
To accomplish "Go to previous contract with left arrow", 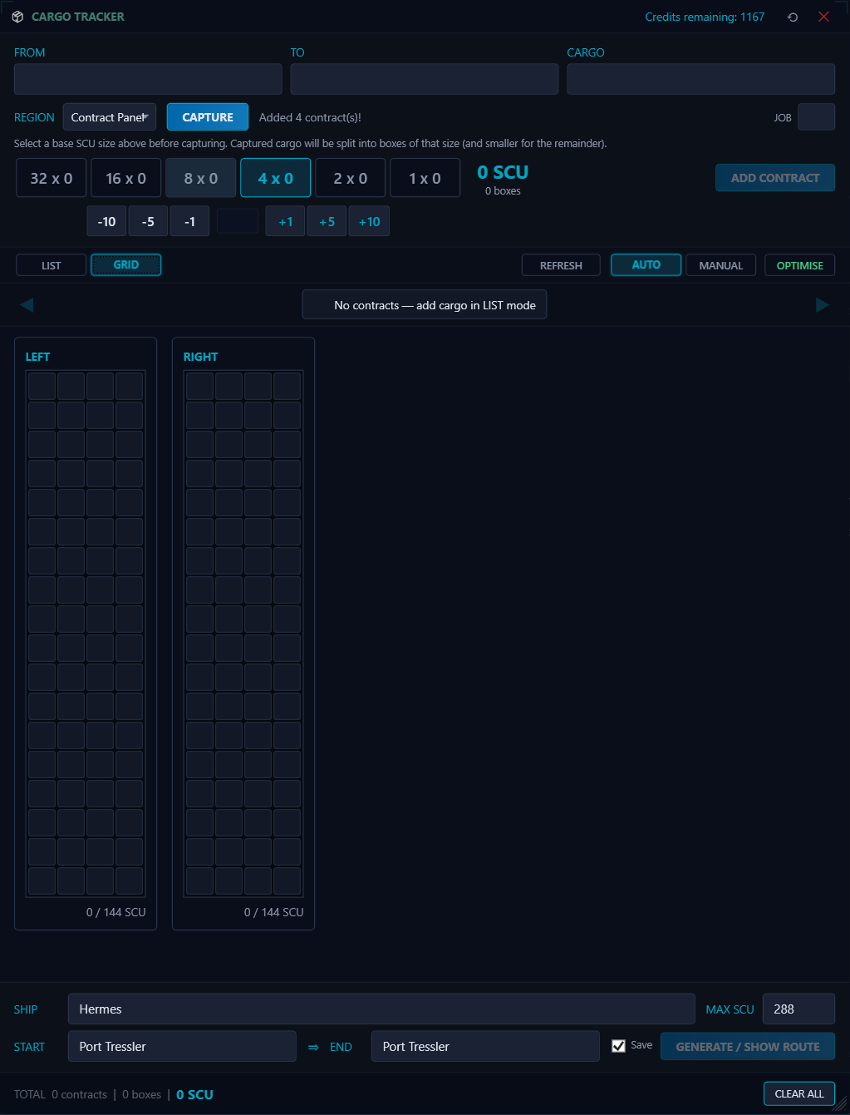I will tap(27, 305).
